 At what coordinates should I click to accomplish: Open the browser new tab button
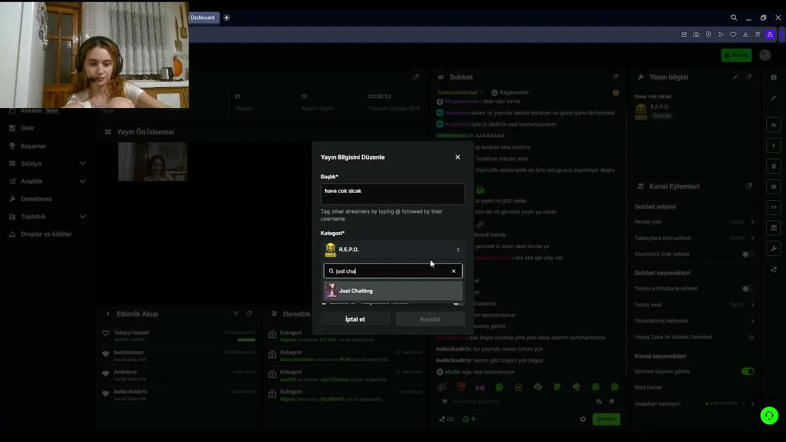pyautogui.click(x=227, y=18)
